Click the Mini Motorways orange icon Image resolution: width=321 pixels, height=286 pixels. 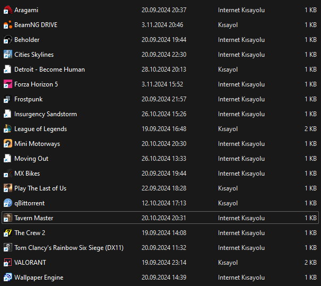pyautogui.click(x=8, y=144)
